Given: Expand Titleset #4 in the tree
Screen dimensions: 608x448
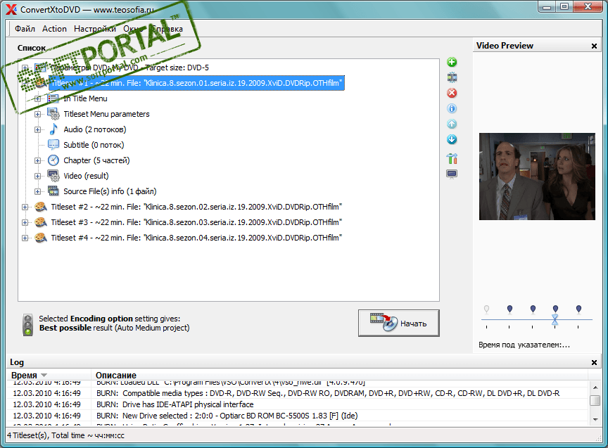Looking at the screenshot, I should point(25,238).
